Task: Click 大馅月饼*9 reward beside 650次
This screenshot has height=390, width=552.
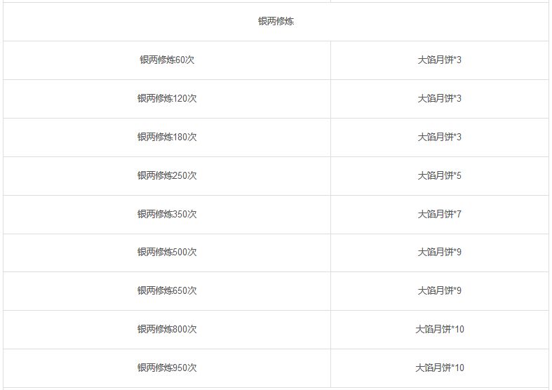Action: click(x=439, y=290)
